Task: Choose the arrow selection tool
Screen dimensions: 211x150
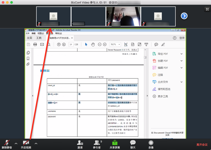Action: [x=86, y=44]
